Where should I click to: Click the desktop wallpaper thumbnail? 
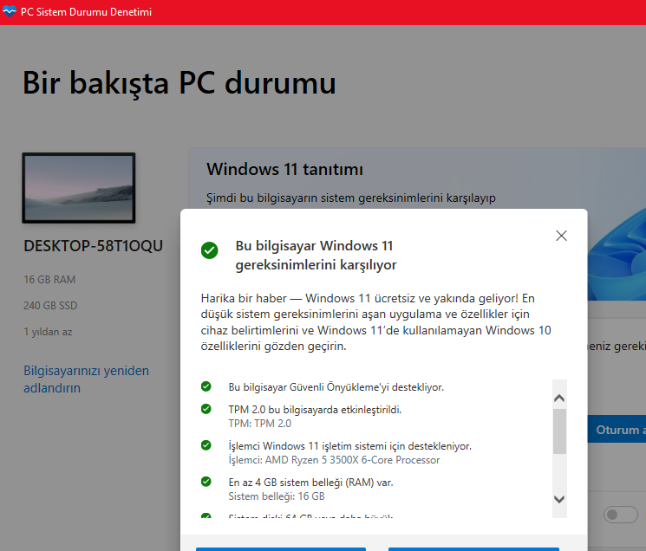79,188
